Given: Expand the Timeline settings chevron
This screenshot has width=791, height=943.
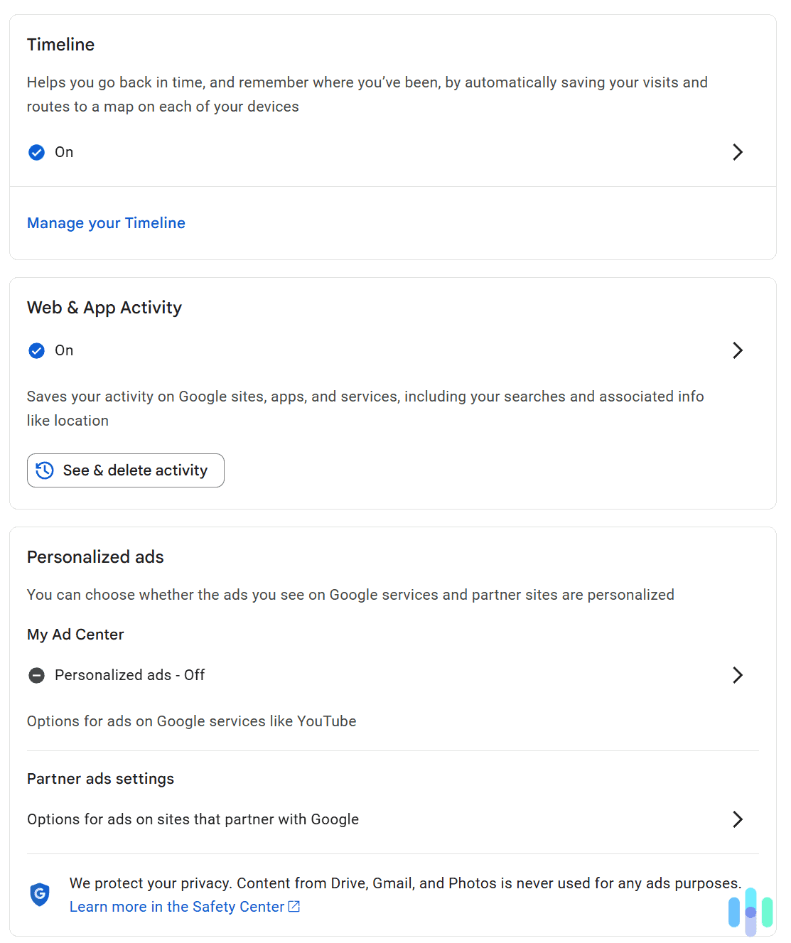Looking at the screenshot, I should [x=738, y=152].
